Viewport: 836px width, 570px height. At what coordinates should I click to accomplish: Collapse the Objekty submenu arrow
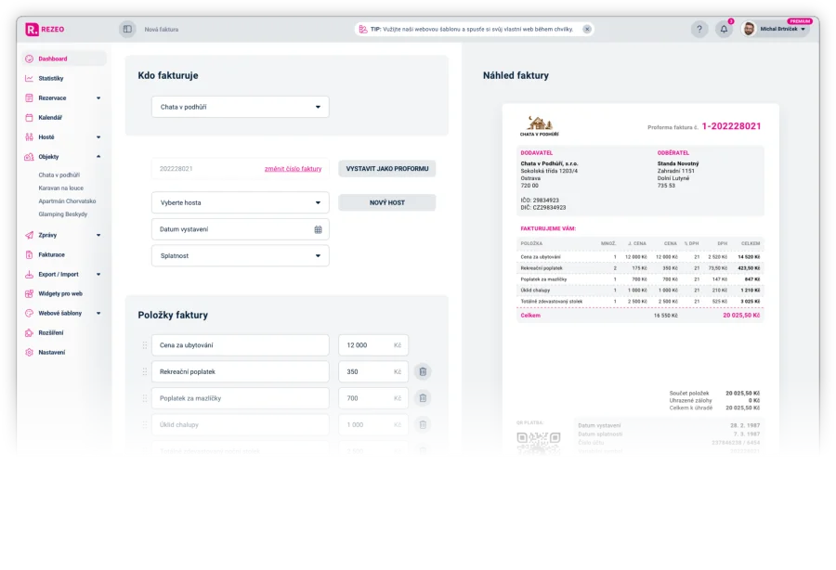coord(98,157)
